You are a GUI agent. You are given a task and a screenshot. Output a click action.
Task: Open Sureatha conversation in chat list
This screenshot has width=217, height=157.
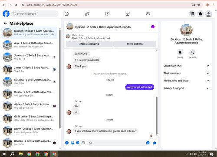[x=30, y=57]
